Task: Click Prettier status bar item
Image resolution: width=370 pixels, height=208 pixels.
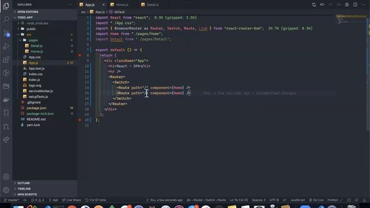Action: click(335, 200)
